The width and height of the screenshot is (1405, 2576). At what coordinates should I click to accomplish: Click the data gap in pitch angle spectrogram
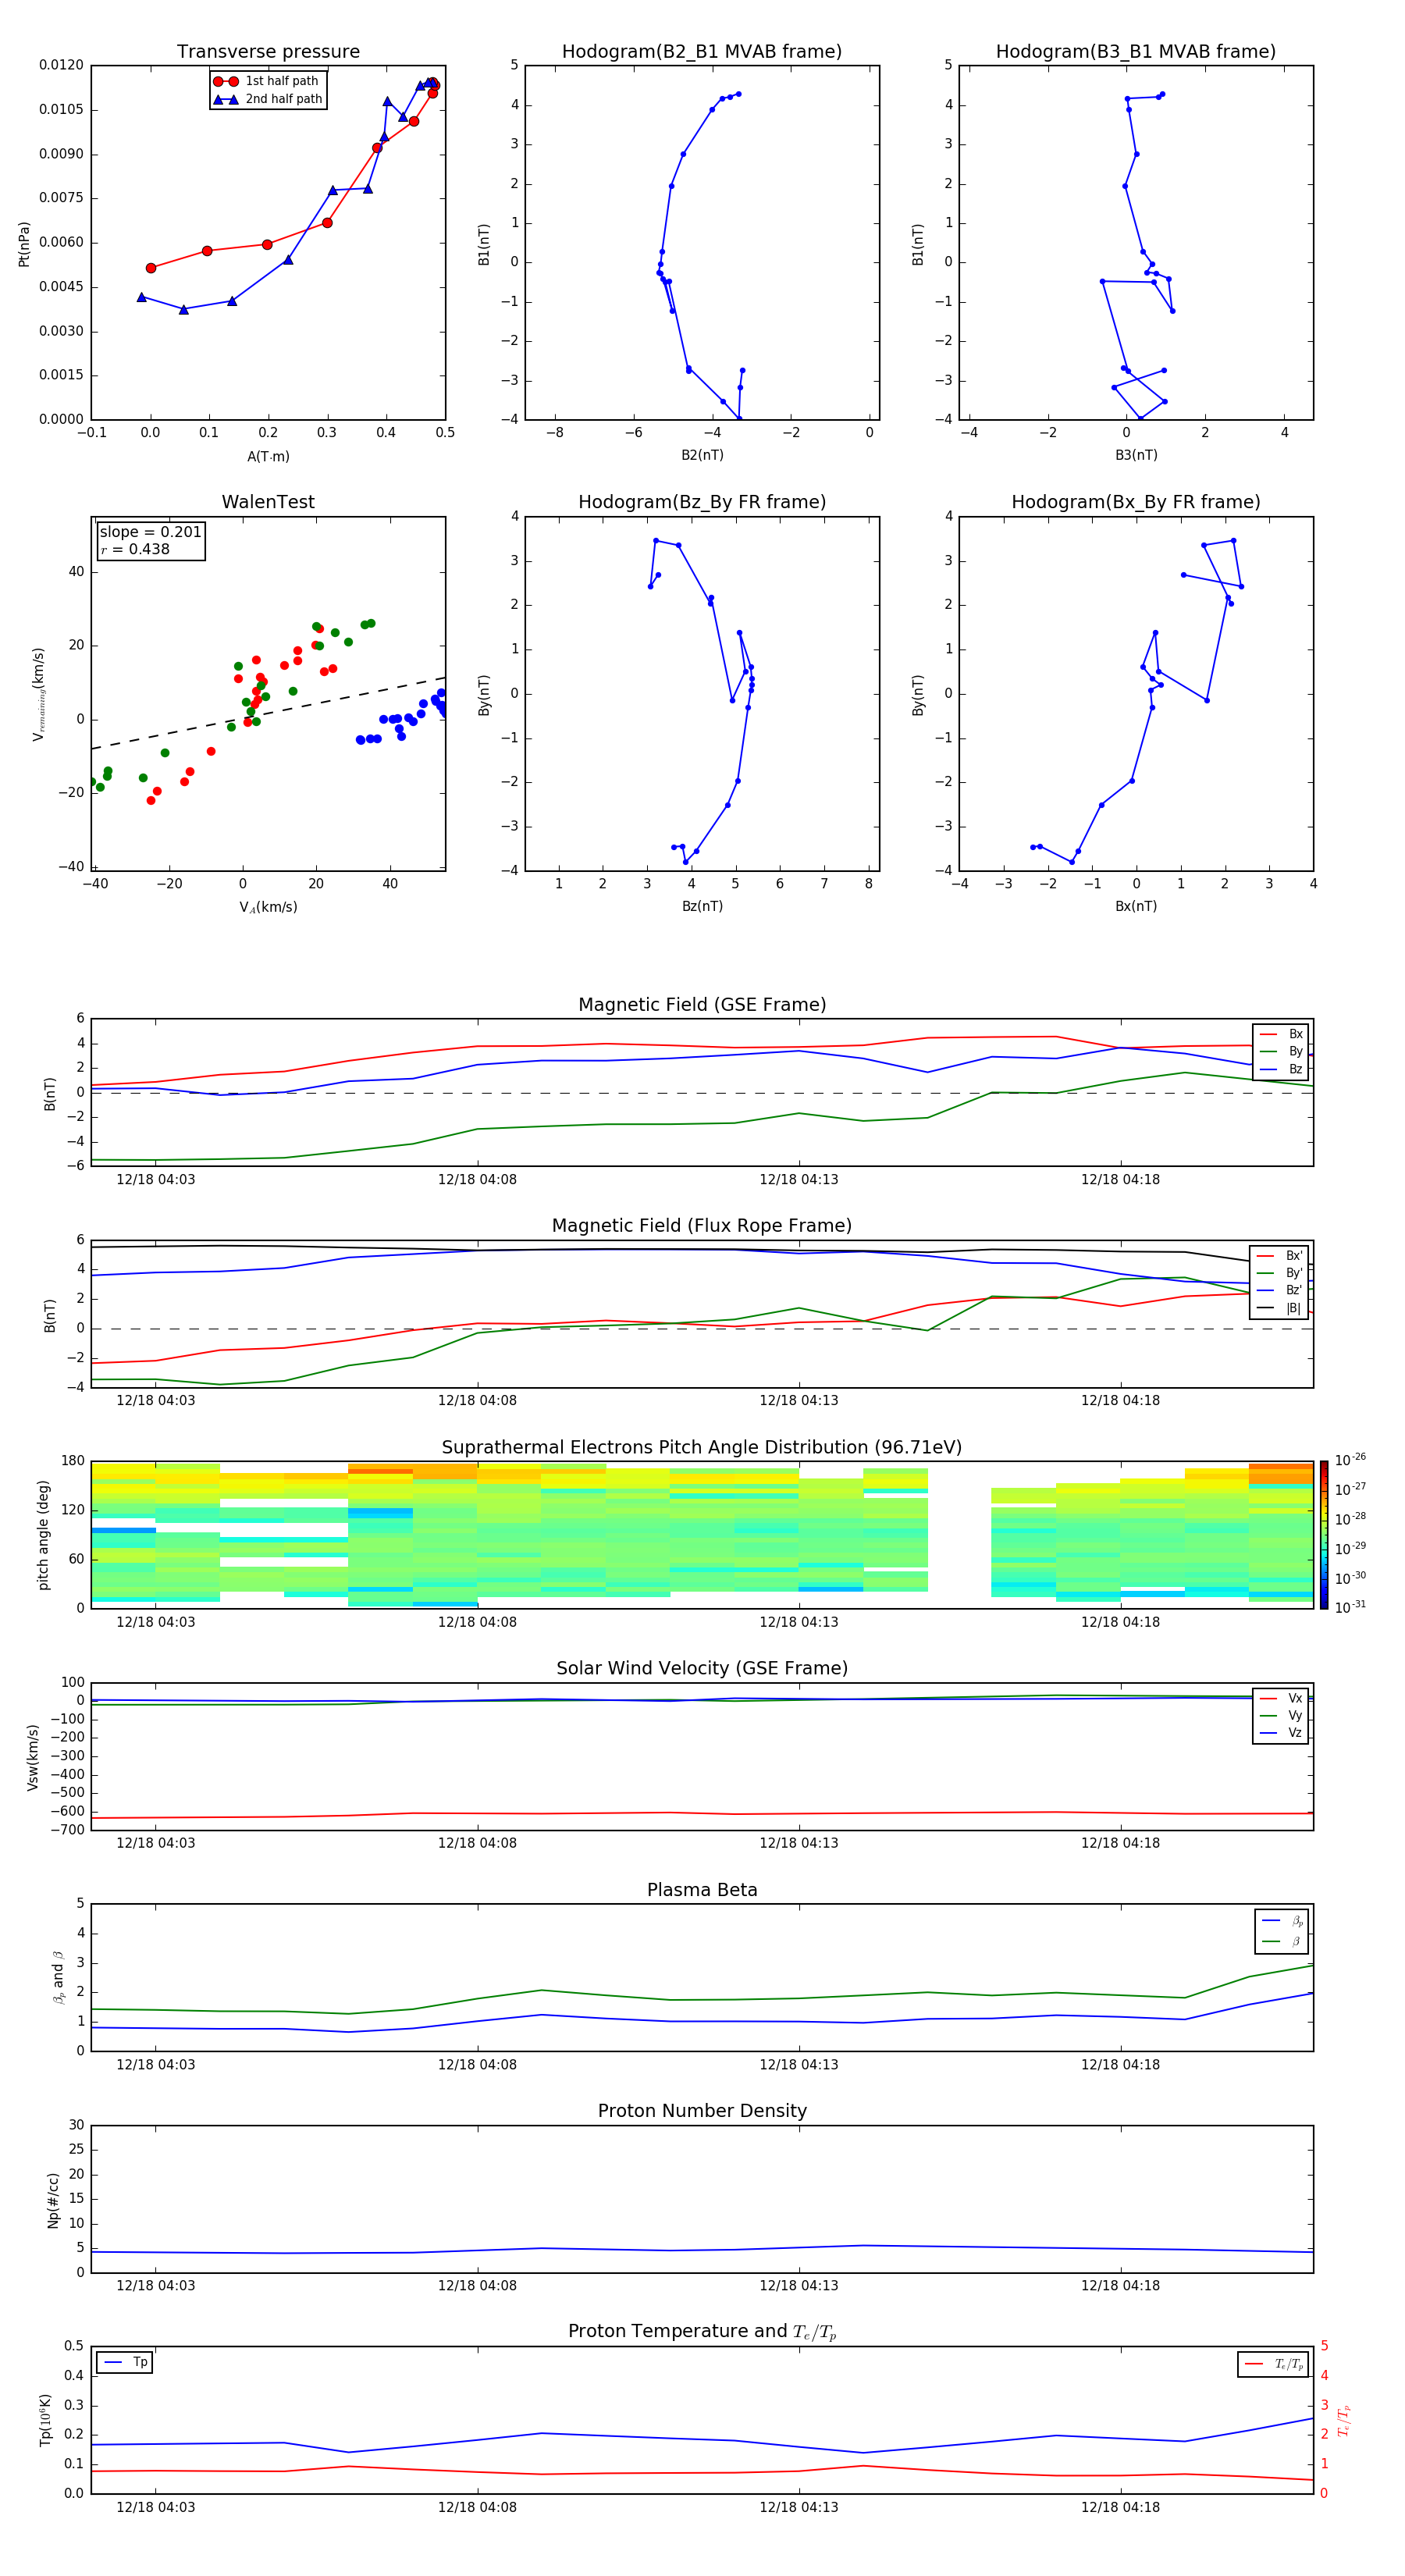[x=959, y=1535]
